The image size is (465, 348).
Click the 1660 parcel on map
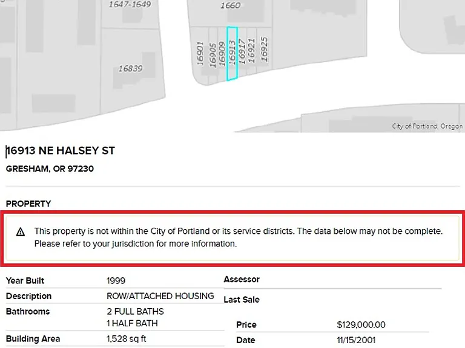point(231,5)
